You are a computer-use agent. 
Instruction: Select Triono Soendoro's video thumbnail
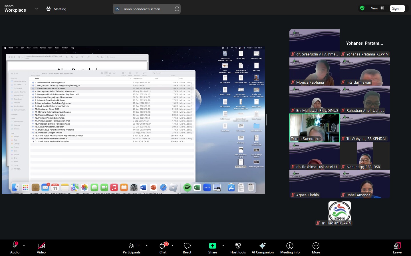pos(314,128)
